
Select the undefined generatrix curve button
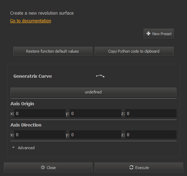[x=93, y=92]
